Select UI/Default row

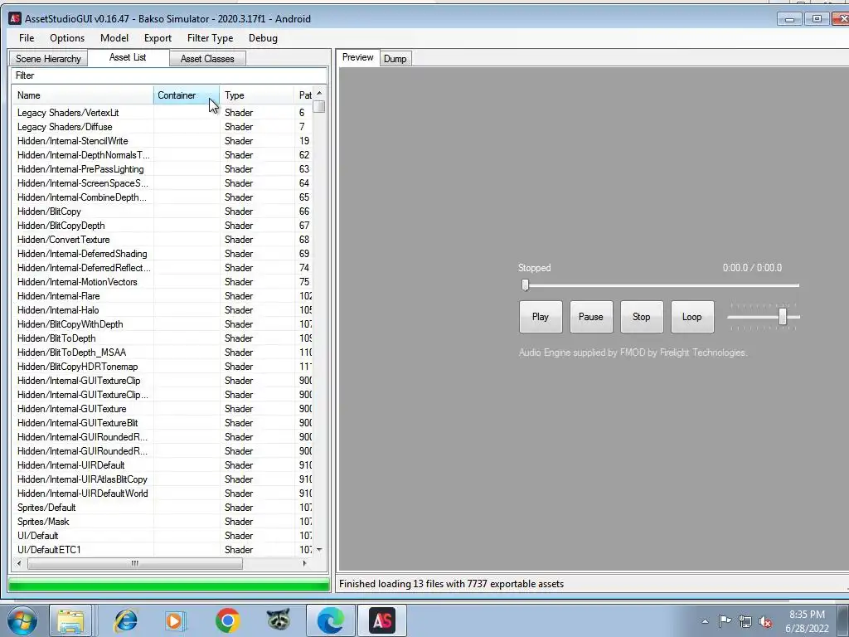coord(162,535)
